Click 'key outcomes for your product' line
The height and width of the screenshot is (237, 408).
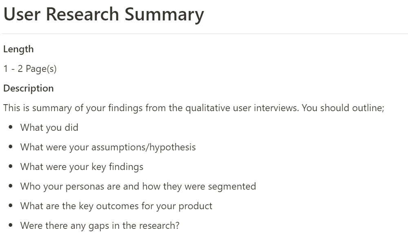116,206
